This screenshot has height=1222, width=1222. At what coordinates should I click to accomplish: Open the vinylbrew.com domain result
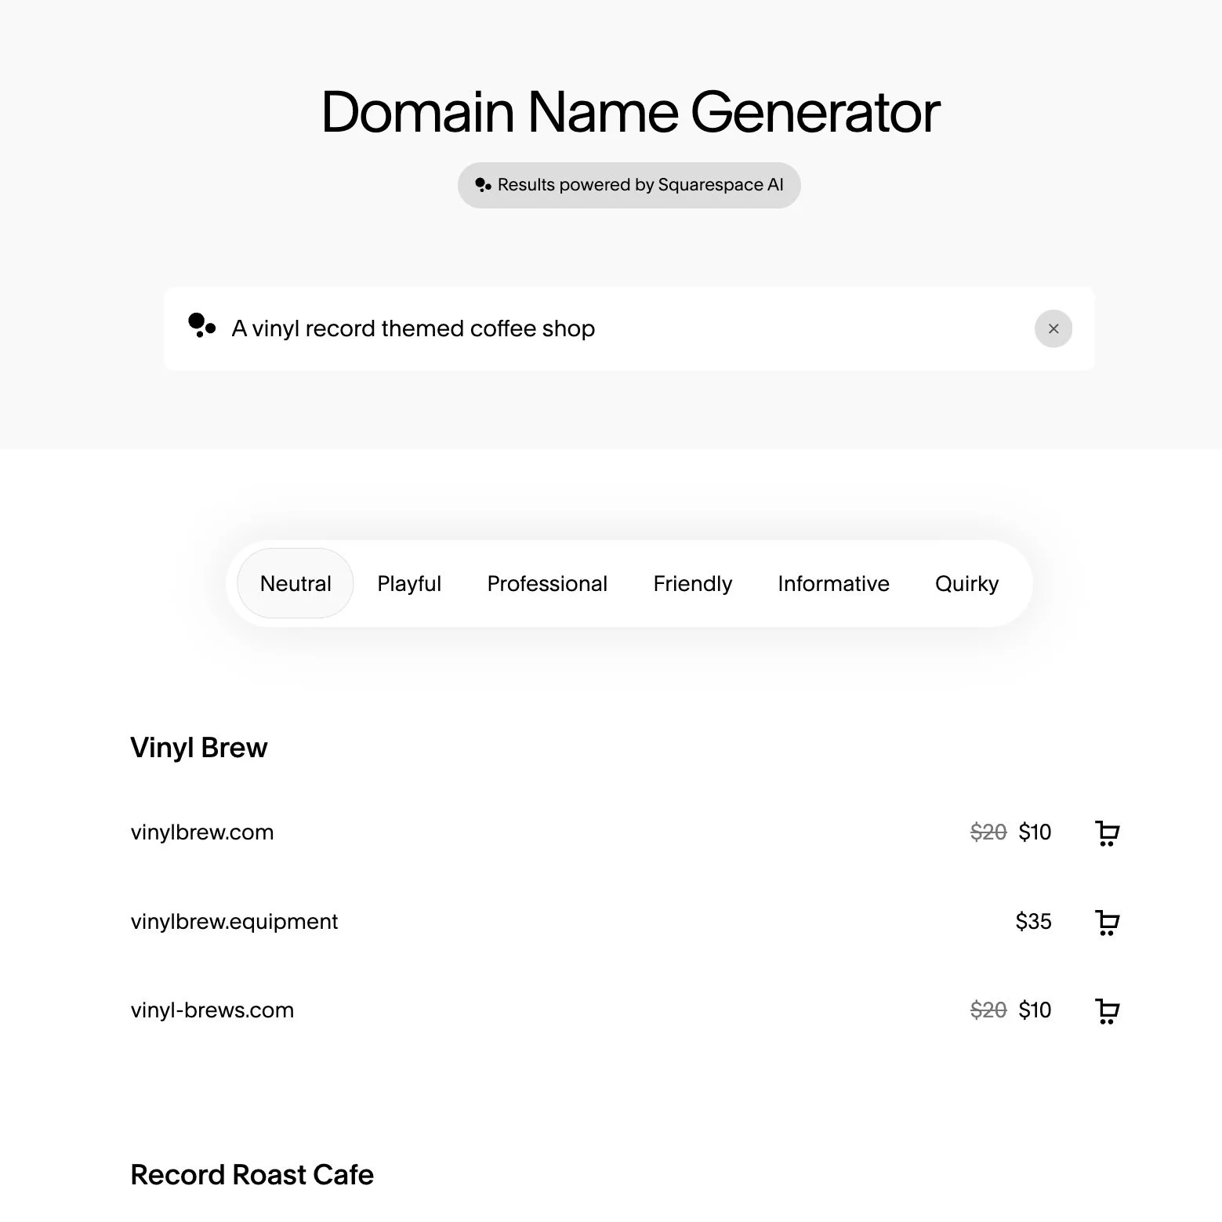coord(202,832)
